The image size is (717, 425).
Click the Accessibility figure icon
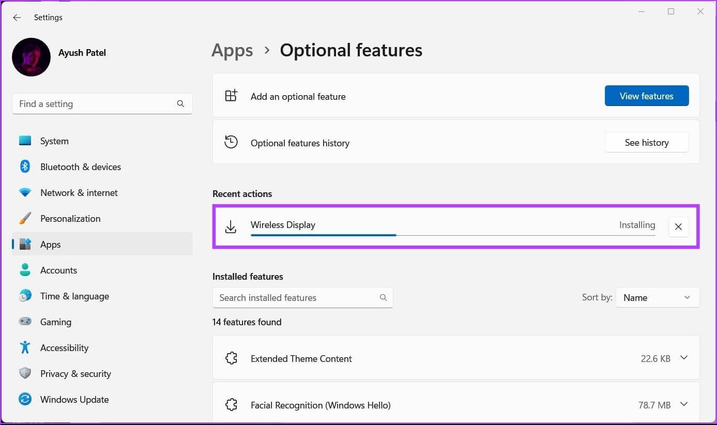25,347
